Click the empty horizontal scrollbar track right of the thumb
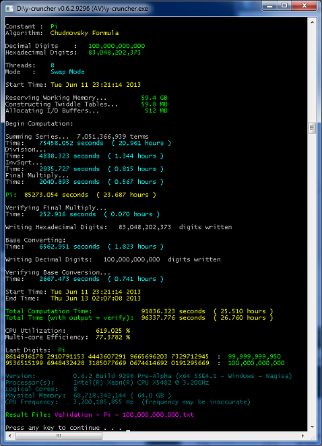The height and width of the screenshot is (446, 322). pyautogui.click(x=200, y=435)
